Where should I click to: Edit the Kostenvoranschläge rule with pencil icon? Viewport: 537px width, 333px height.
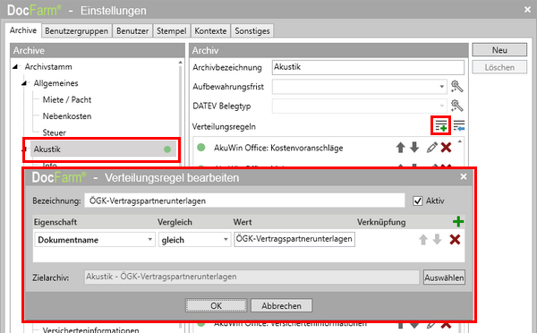click(432, 148)
